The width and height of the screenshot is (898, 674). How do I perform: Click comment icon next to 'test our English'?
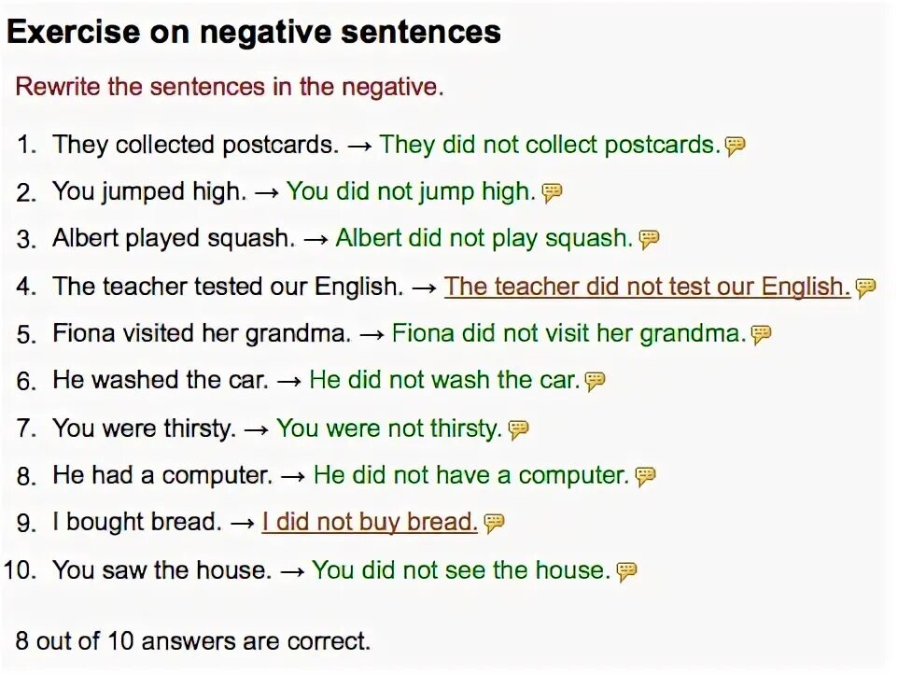coord(866,288)
